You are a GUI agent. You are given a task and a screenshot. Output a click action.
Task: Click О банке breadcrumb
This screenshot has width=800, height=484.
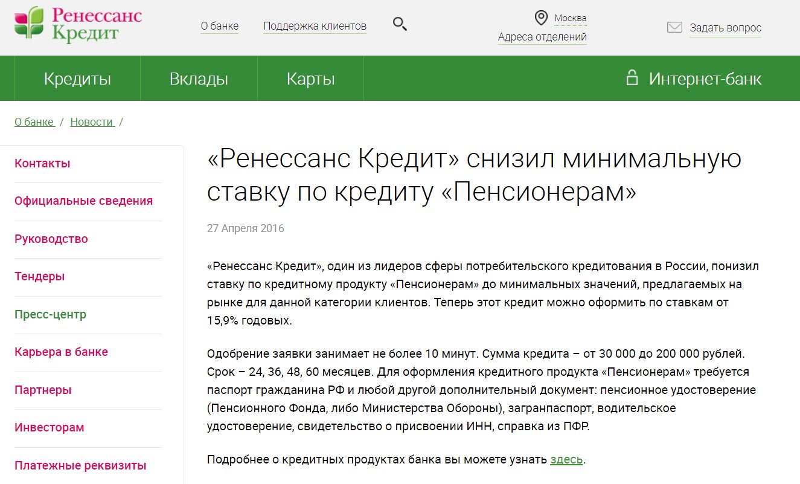tap(34, 122)
